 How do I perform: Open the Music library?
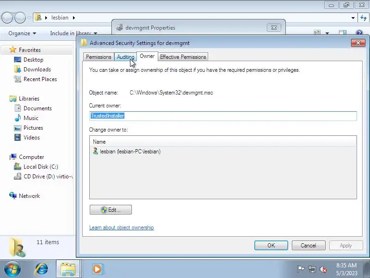[x=31, y=118]
